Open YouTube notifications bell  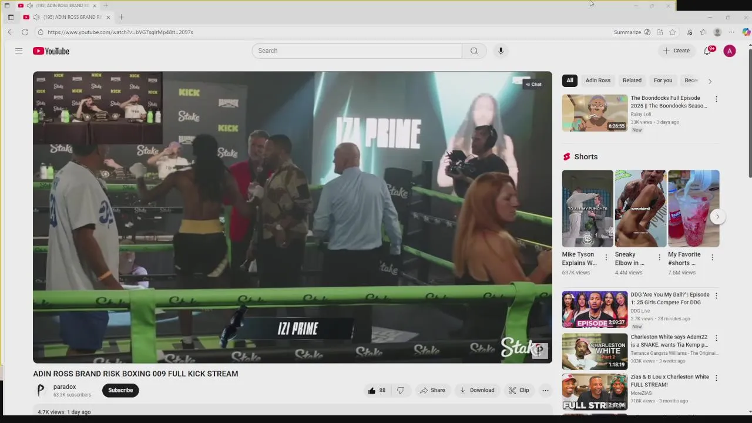(x=707, y=51)
